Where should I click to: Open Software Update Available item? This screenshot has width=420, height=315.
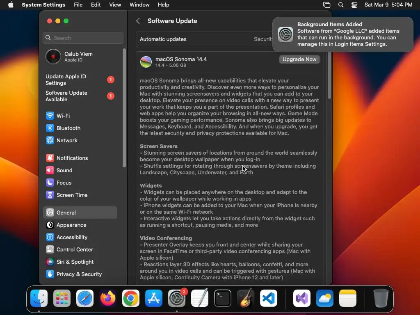pyautogui.click(x=80, y=96)
